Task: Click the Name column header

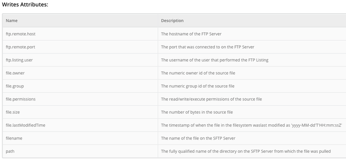Action: pyautogui.click(x=12, y=20)
